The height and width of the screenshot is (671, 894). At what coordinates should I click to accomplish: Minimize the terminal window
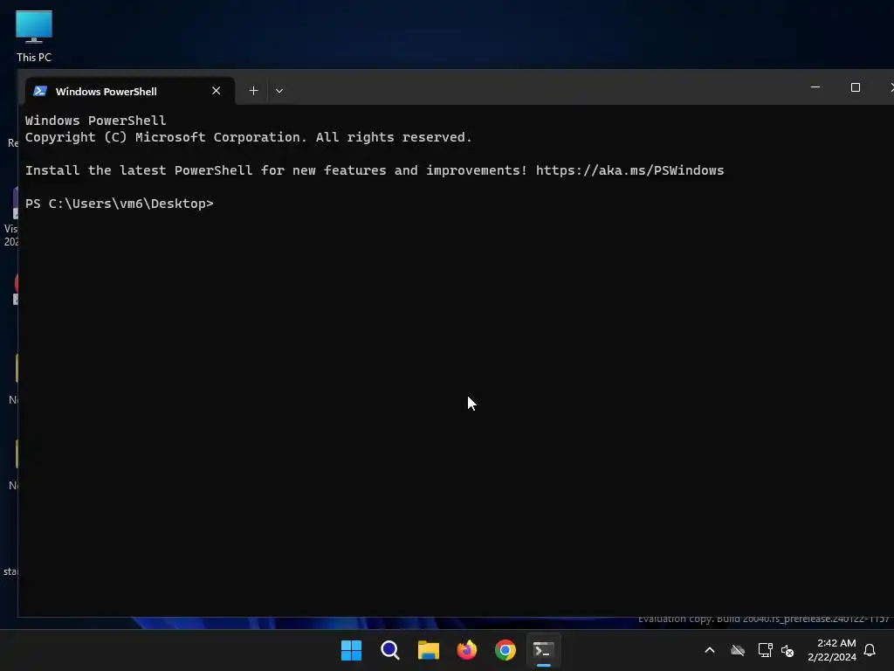pos(815,87)
